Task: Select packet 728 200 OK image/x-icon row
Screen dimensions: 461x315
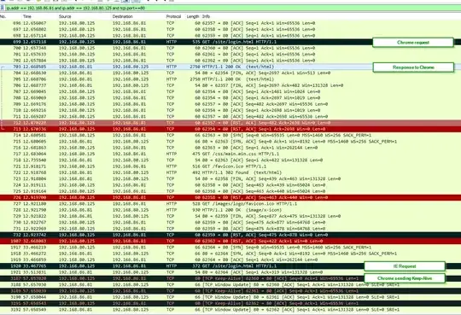Action: pos(230,210)
